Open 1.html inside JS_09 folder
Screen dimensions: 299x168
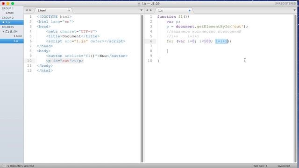click(x=18, y=36)
